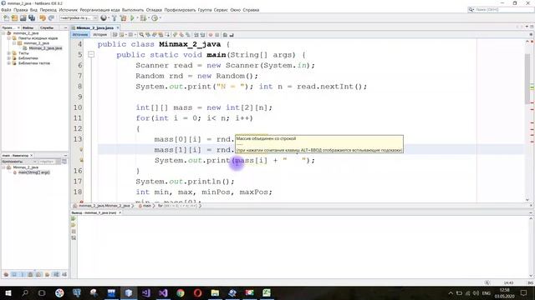Click the main breadcrumb below editor
This screenshot has height=300, width=535.
click(x=147, y=206)
